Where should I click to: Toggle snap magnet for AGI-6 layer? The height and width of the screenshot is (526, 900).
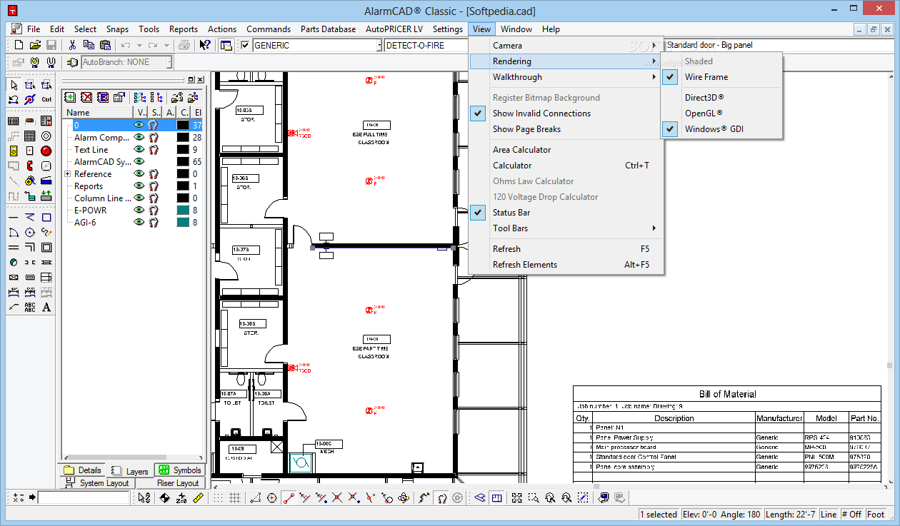(x=154, y=222)
